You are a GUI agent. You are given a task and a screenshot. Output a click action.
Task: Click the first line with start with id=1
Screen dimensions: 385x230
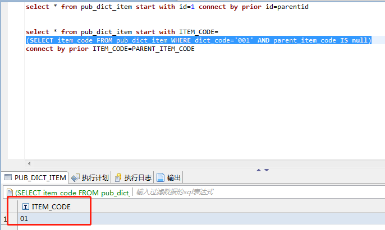167,7
